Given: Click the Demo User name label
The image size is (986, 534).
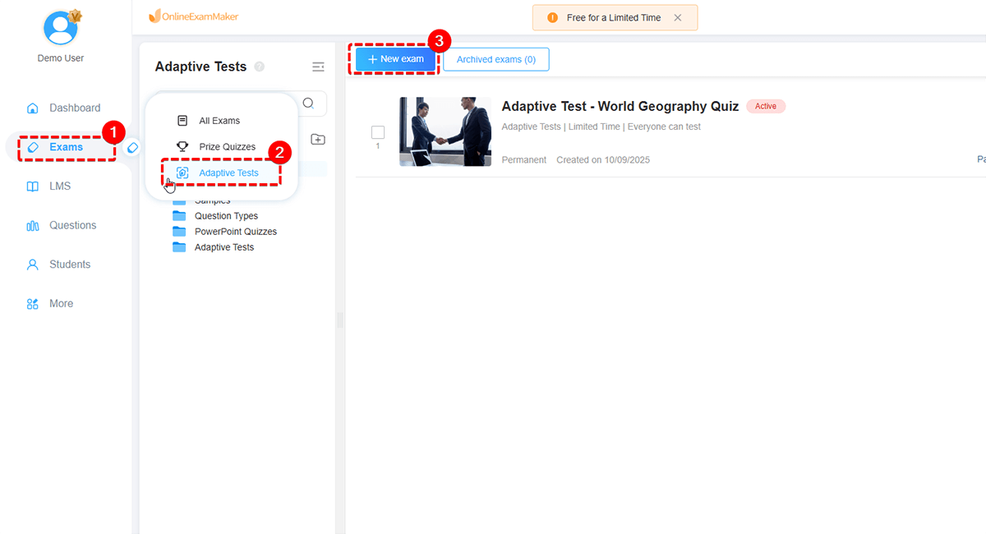Looking at the screenshot, I should [x=61, y=58].
